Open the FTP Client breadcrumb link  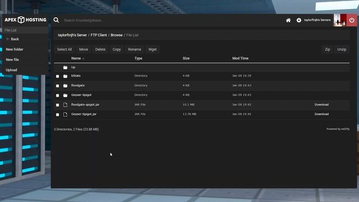pyautogui.click(x=99, y=35)
